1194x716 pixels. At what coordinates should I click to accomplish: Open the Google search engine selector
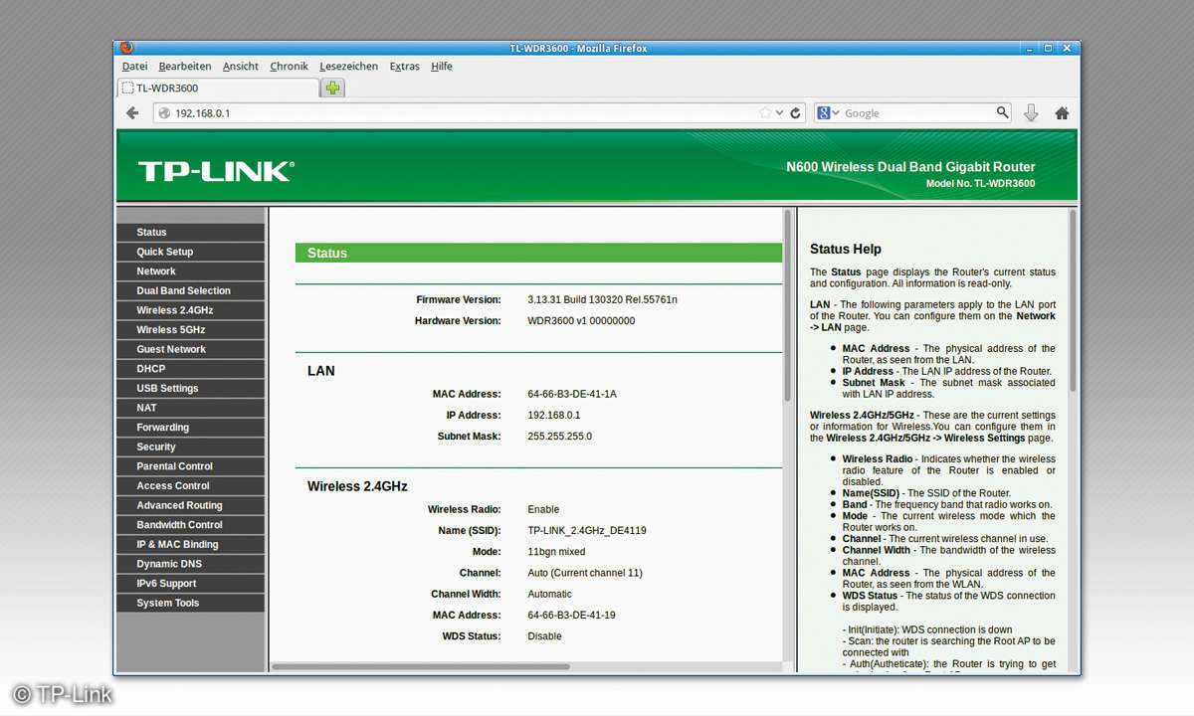829,113
